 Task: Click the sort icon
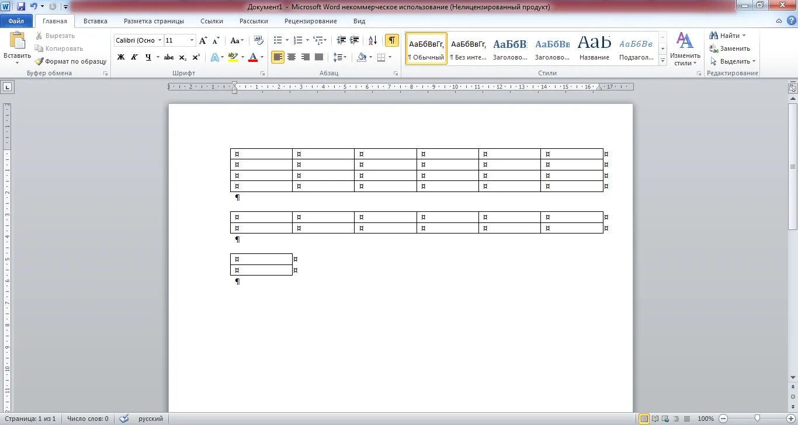coord(373,40)
